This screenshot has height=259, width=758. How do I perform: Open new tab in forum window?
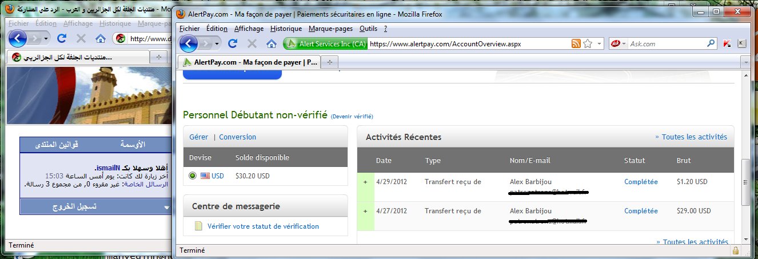158,57
